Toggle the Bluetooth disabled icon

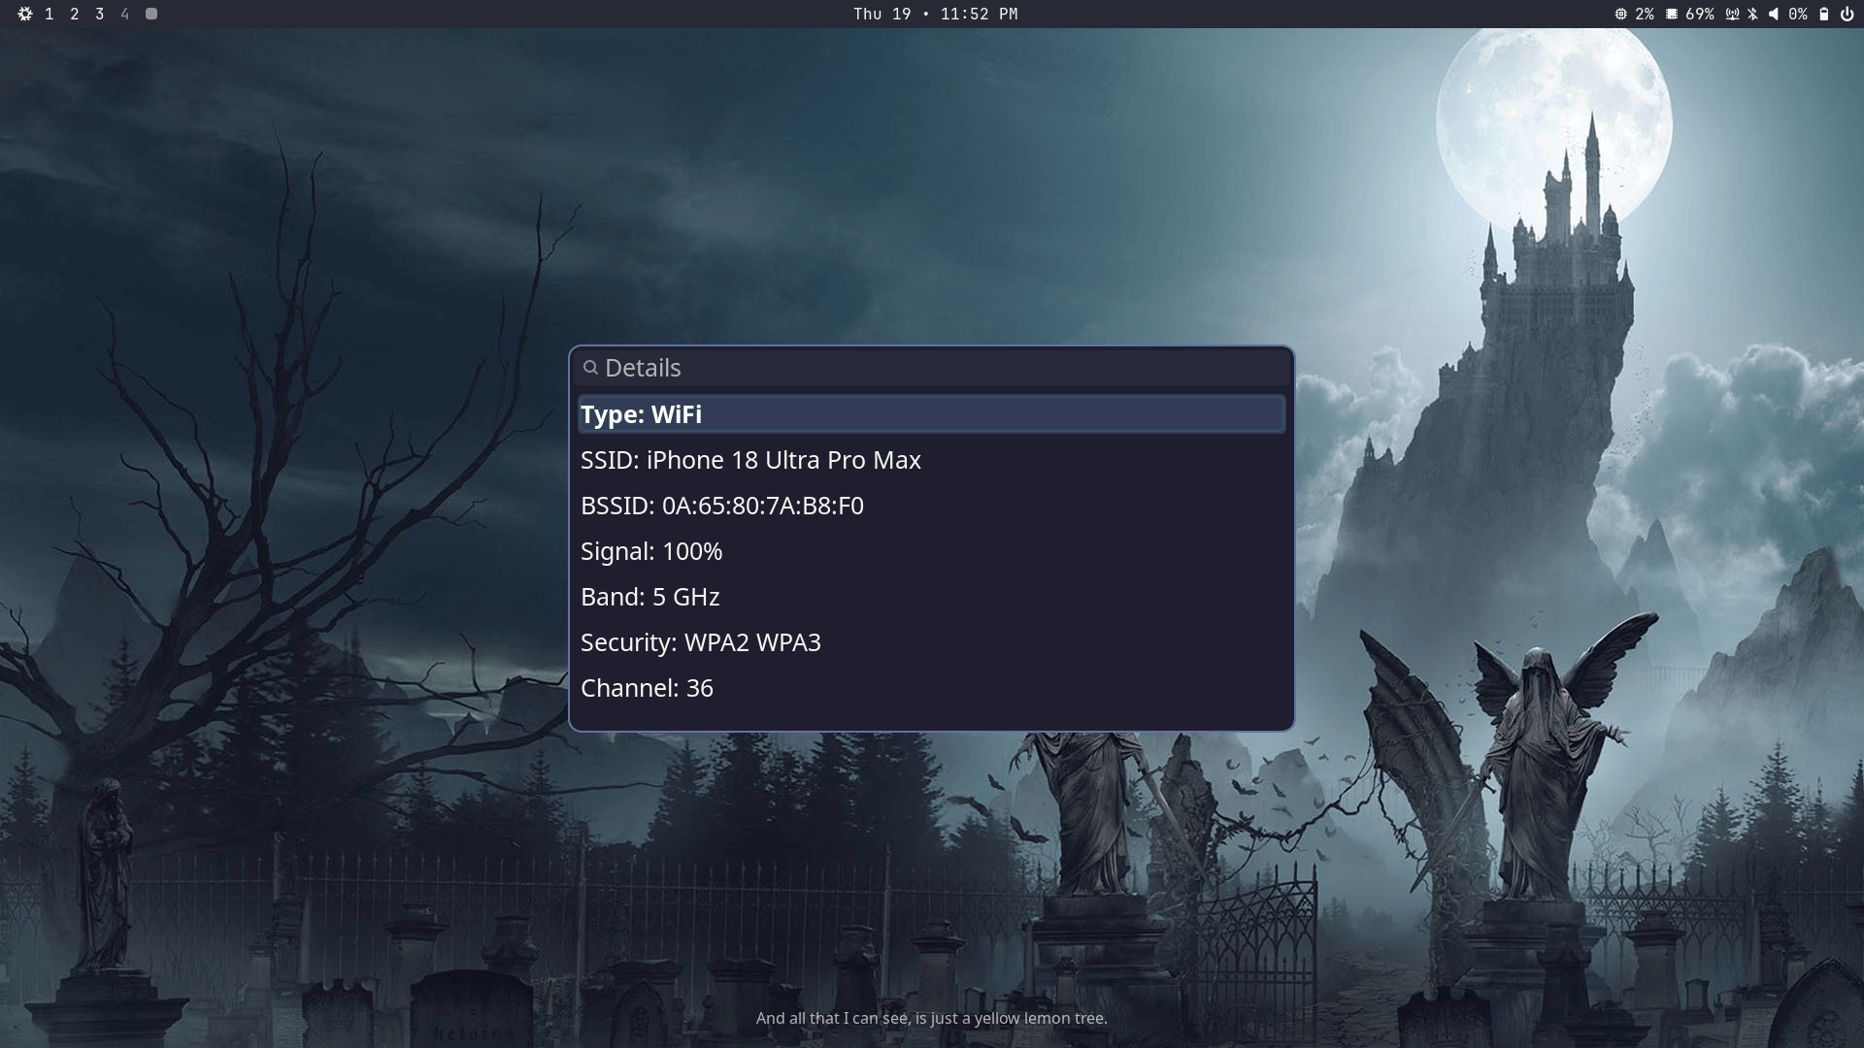[1752, 14]
